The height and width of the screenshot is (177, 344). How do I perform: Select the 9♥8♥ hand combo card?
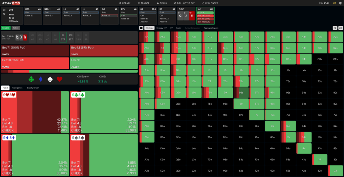(35, 112)
